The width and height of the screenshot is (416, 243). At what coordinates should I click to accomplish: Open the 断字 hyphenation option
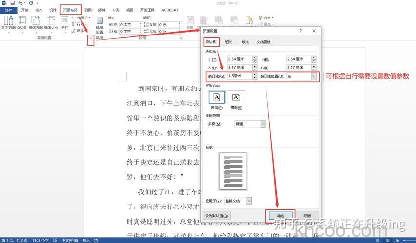[78, 31]
